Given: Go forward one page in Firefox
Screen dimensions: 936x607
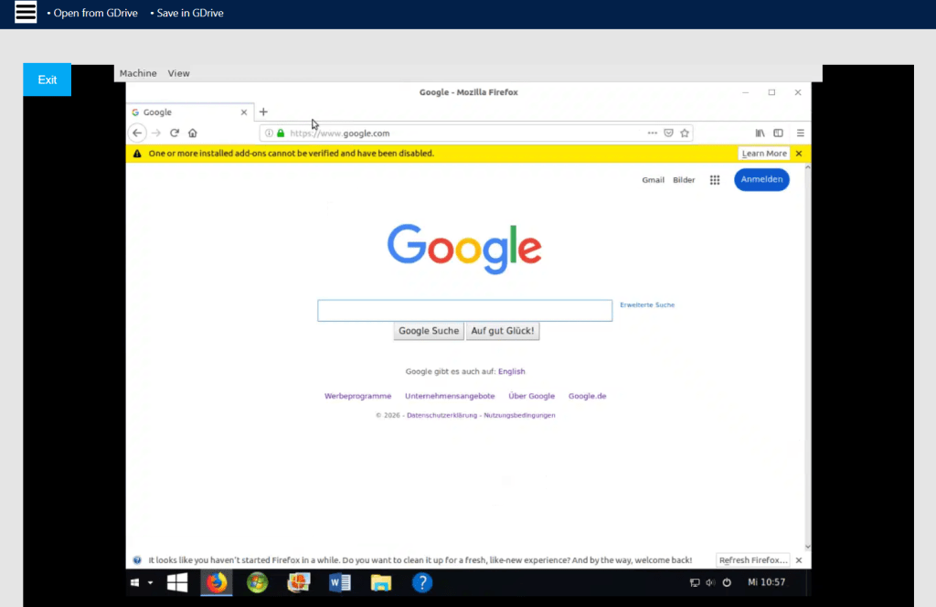Looking at the screenshot, I should point(156,133).
